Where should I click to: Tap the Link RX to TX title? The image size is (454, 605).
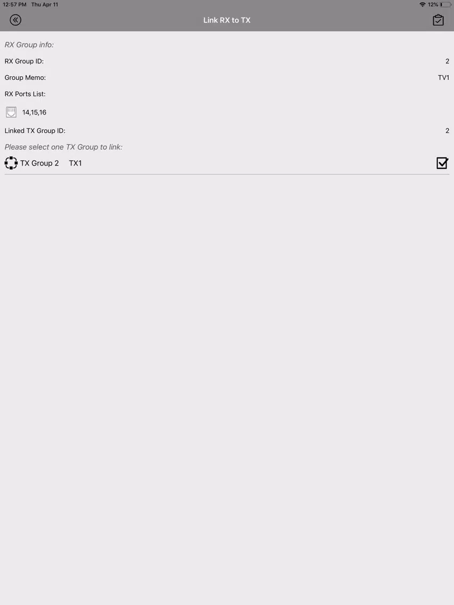point(227,20)
